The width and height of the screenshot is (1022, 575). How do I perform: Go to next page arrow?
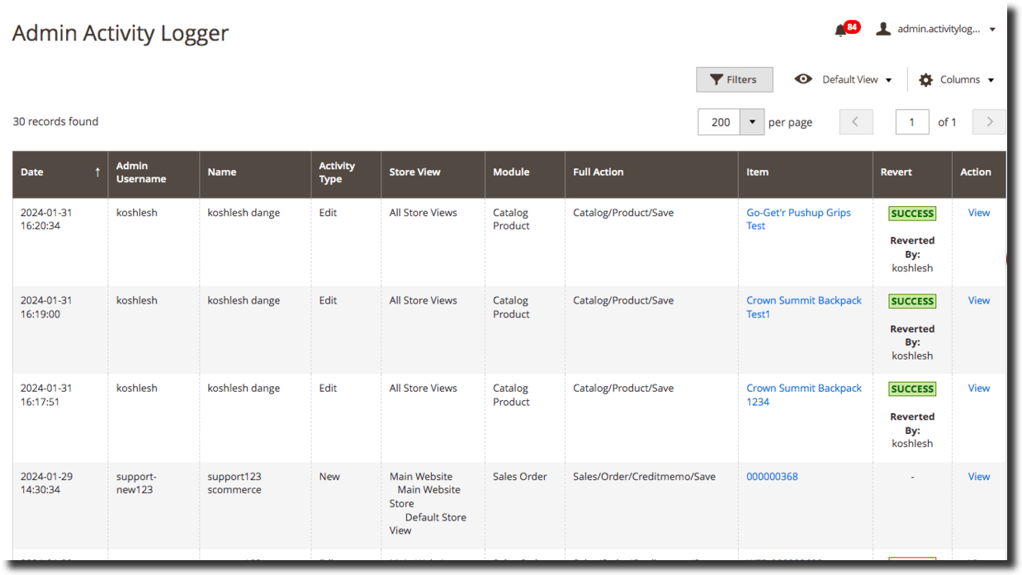pyautogui.click(x=989, y=122)
